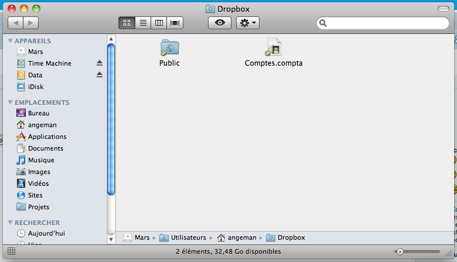This screenshot has width=457, height=262.
Task: Click the sidebar scroll up arrow
Action: click(x=111, y=39)
